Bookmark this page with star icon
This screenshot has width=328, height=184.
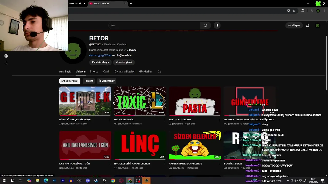click(x=294, y=11)
